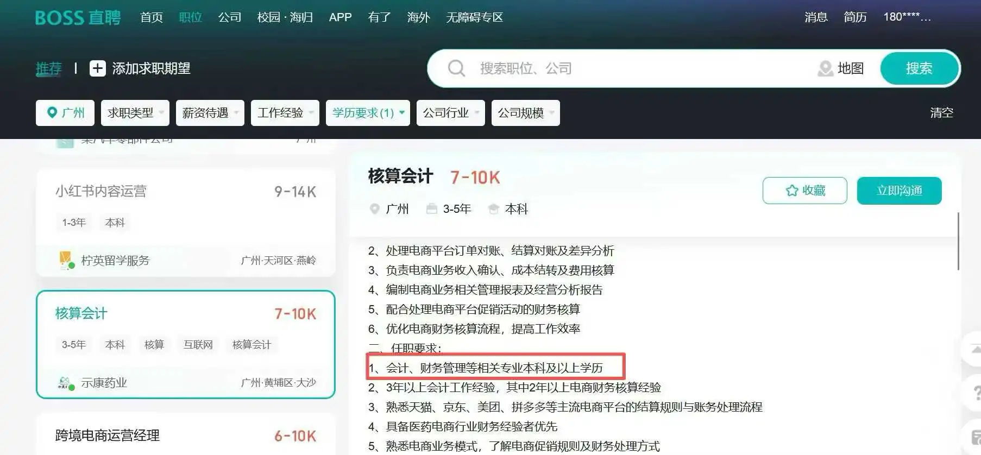
Task: Open 消息 messages
Action: [x=816, y=17]
